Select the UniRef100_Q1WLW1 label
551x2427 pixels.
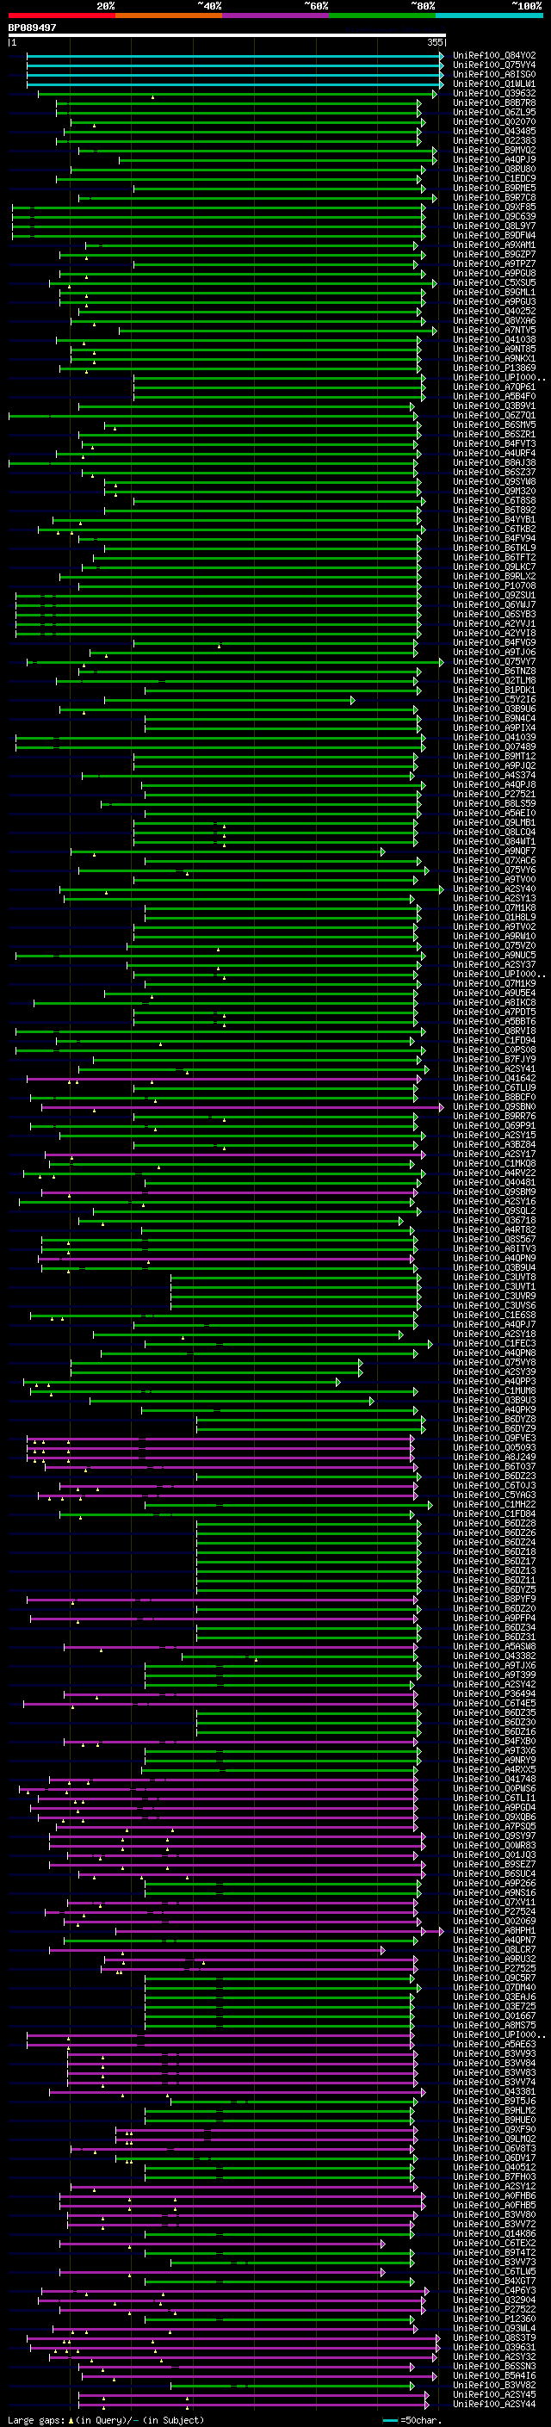click(x=494, y=84)
